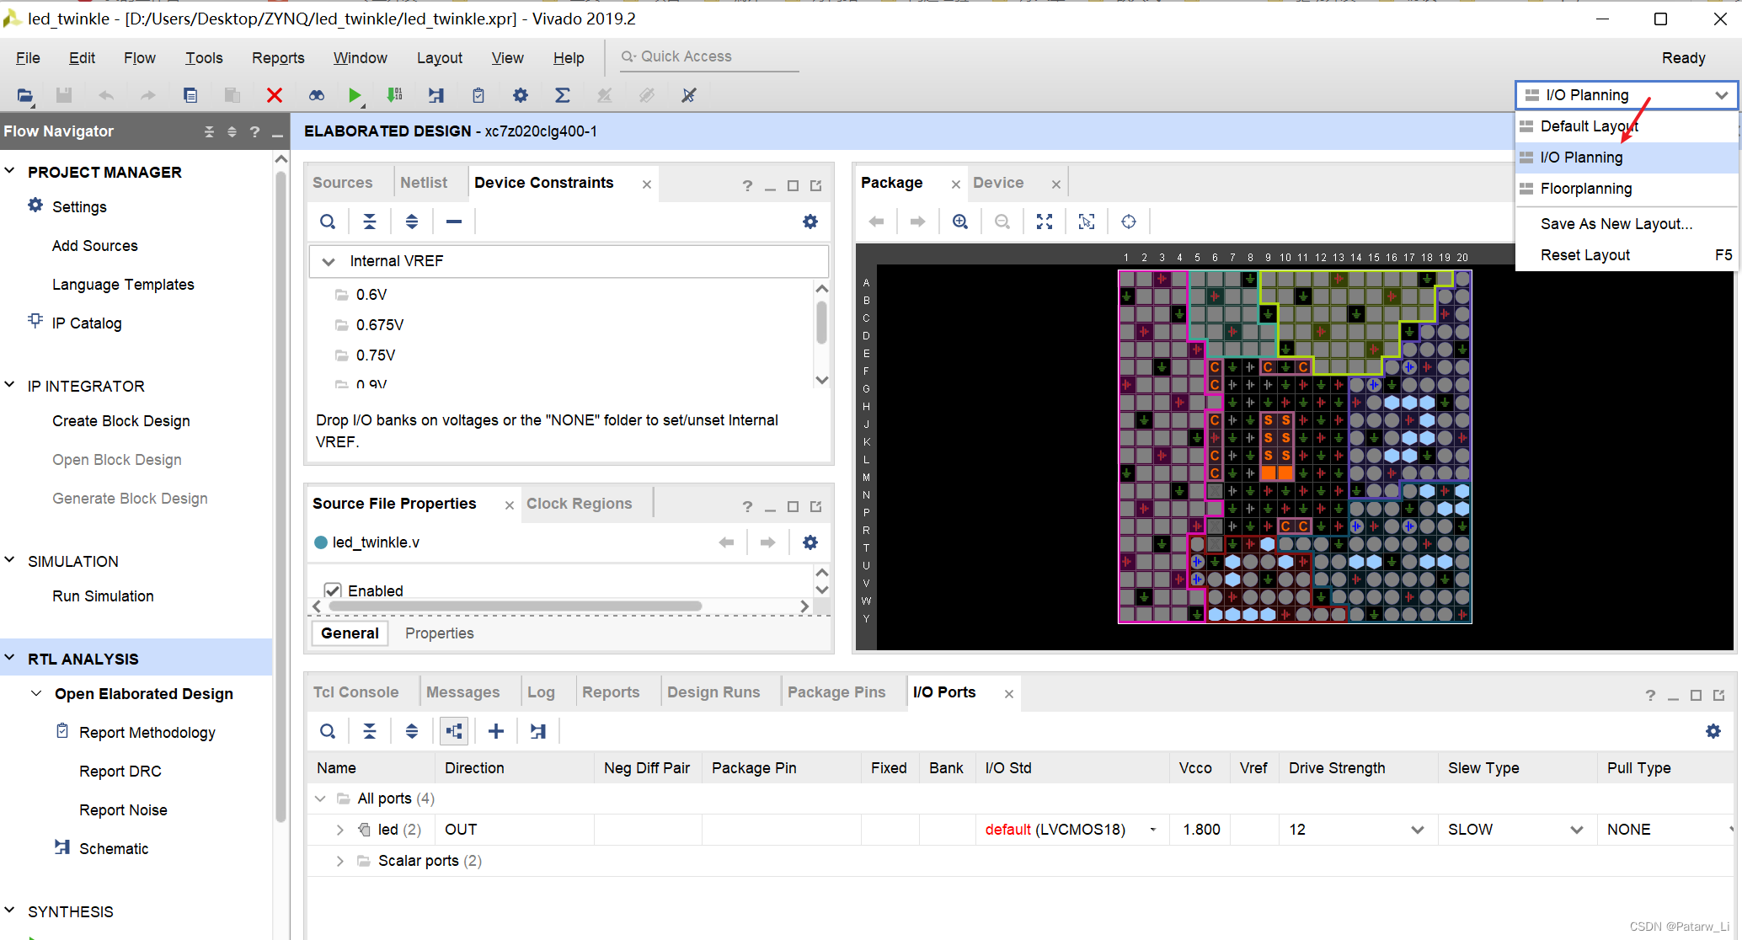Open Device Constraints settings gear
This screenshot has width=1742, height=940.
tap(810, 222)
